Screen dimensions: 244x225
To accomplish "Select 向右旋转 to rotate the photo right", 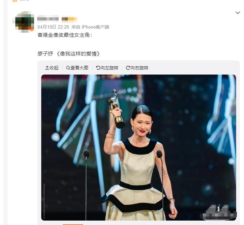I will tap(139, 68).
